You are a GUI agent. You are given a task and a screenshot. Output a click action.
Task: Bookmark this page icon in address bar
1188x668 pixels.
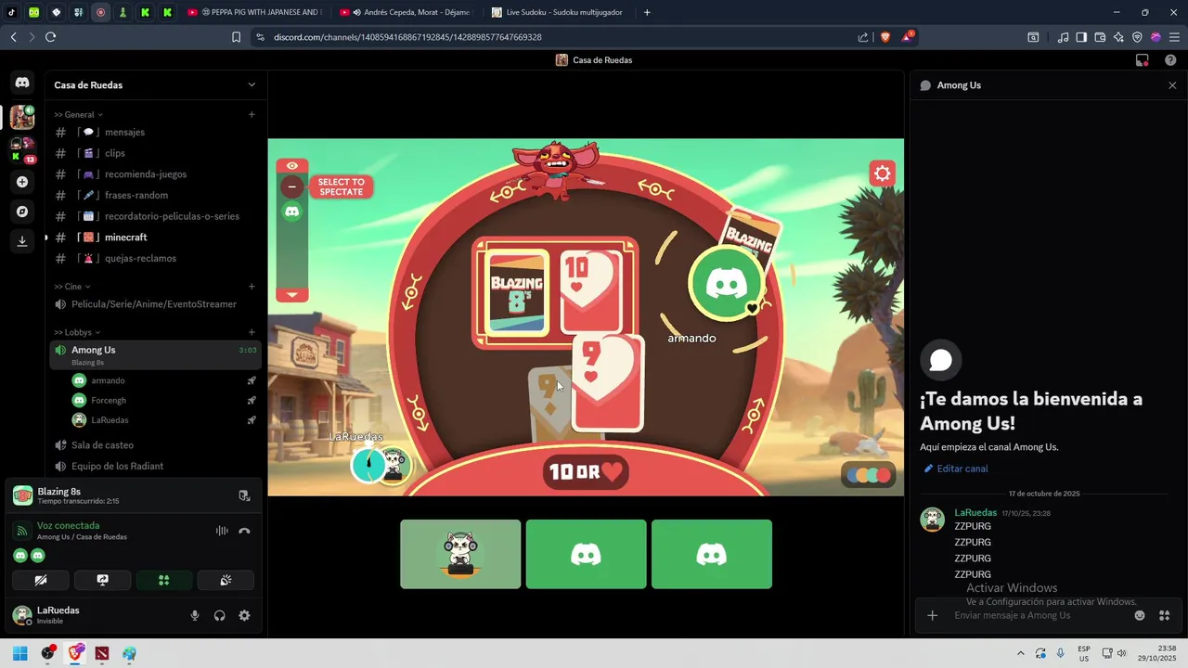(236, 37)
